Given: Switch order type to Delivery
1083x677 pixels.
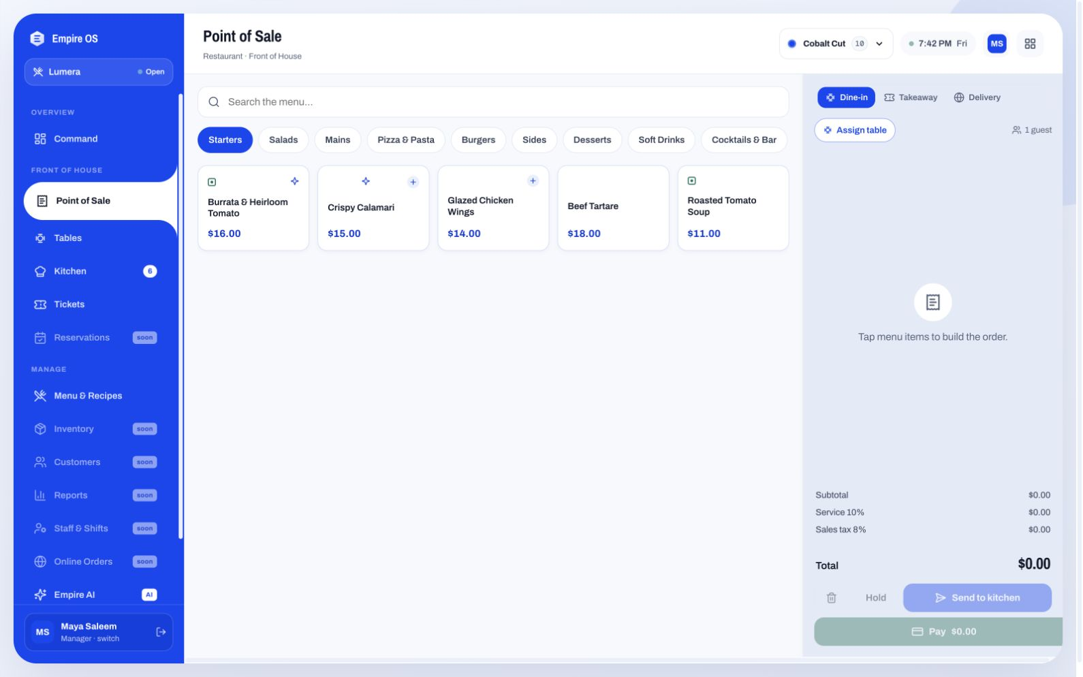Looking at the screenshot, I should 977,97.
